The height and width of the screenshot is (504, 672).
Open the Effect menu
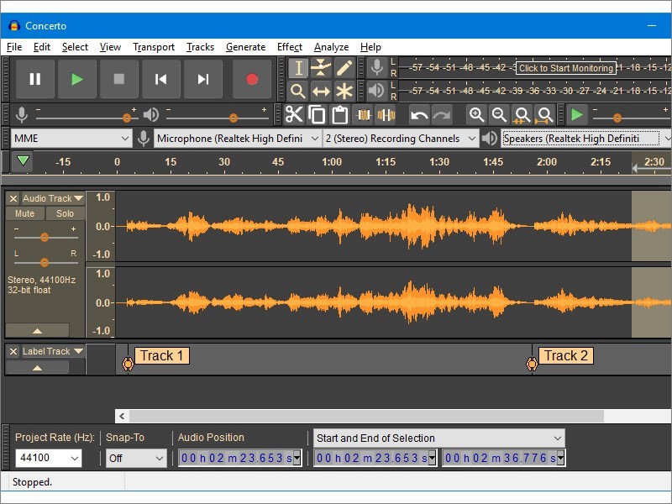pos(289,47)
